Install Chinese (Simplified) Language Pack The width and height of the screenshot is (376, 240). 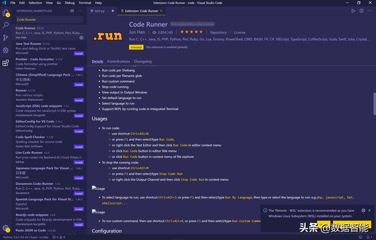79,84
